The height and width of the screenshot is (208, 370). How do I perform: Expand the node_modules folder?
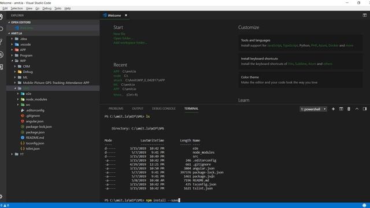tap(18, 99)
